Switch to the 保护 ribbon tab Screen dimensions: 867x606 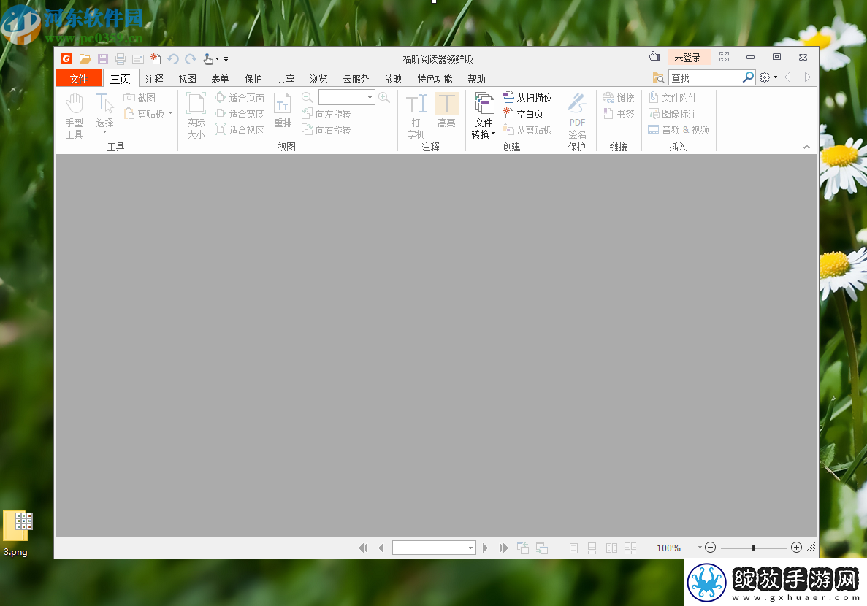point(253,79)
